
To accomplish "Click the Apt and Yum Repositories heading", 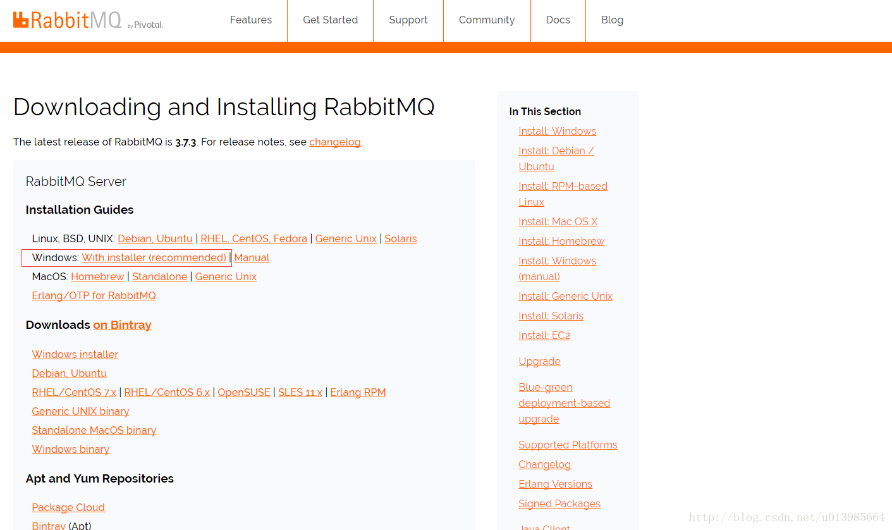I will click(x=100, y=478).
